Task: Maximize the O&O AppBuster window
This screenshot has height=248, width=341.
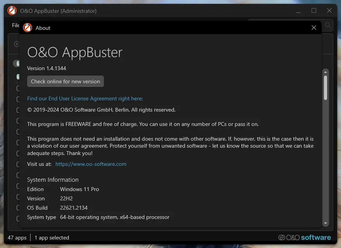Action: (314, 10)
